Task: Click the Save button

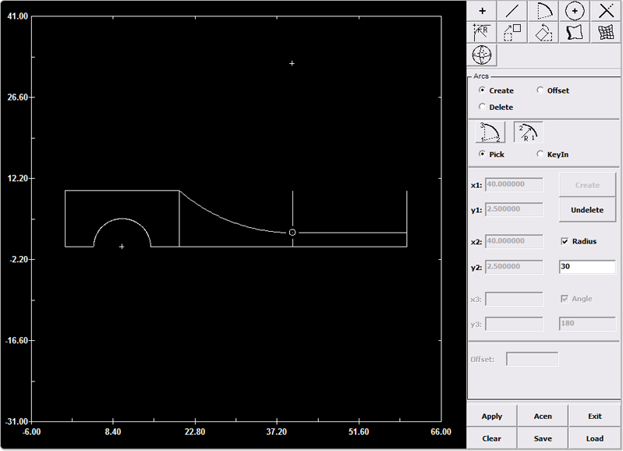Action: [x=543, y=439]
